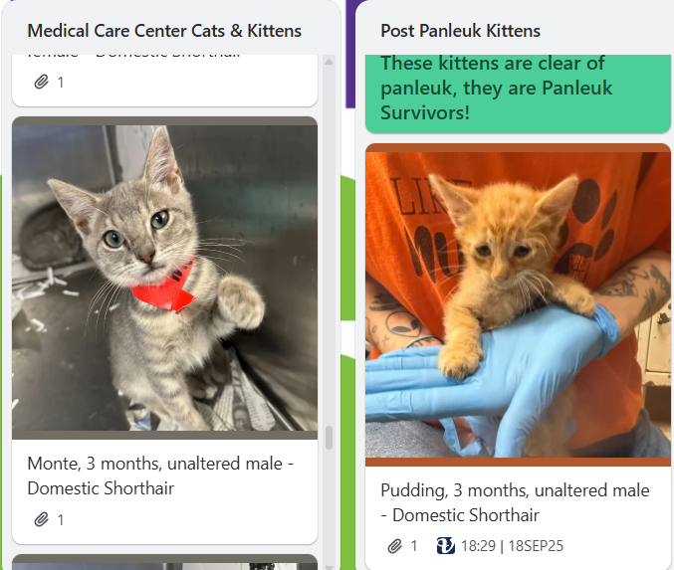Click the scroll-down arrow at the list bottom
This screenshot has width=674, height=570.
(x=329, y=567)
